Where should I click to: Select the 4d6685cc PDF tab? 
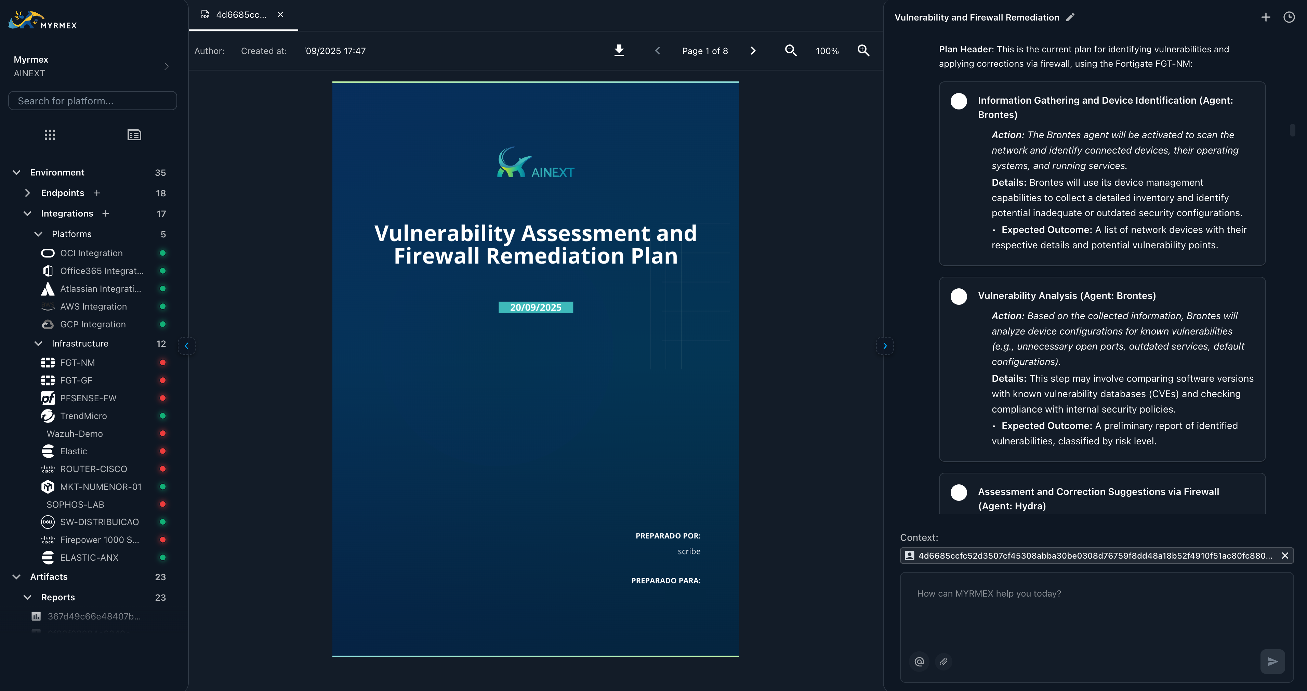pyautogui.click(x=240, y=15)
